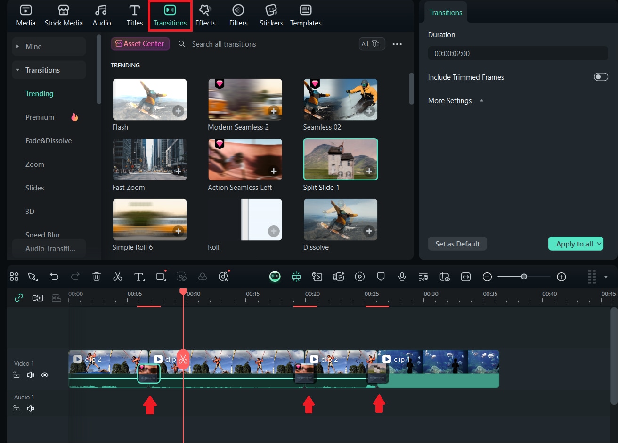Undo the last action

(x=54, y=277)
